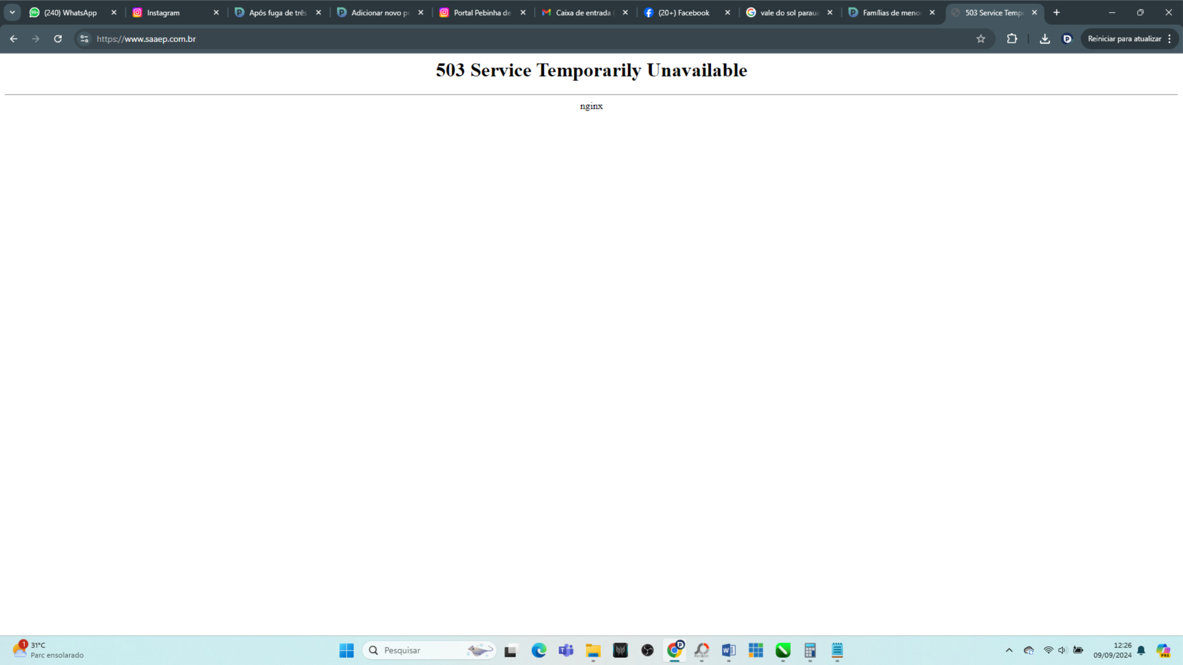The image size is (1183, 665).
Task: Open Microsoft Edge from taskbar
Action: (x=538, y=650)
